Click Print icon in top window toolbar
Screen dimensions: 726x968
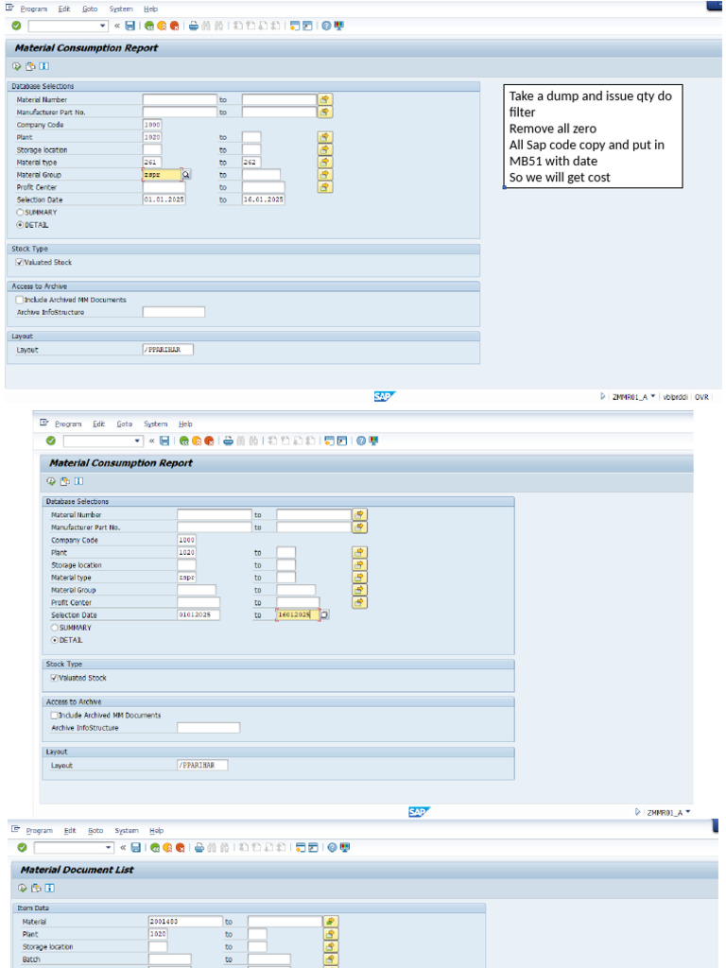tap(193, 26)
